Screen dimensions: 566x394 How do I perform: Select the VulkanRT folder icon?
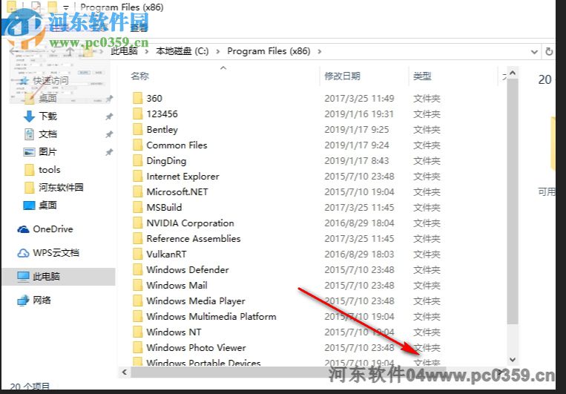coord(137,254)
